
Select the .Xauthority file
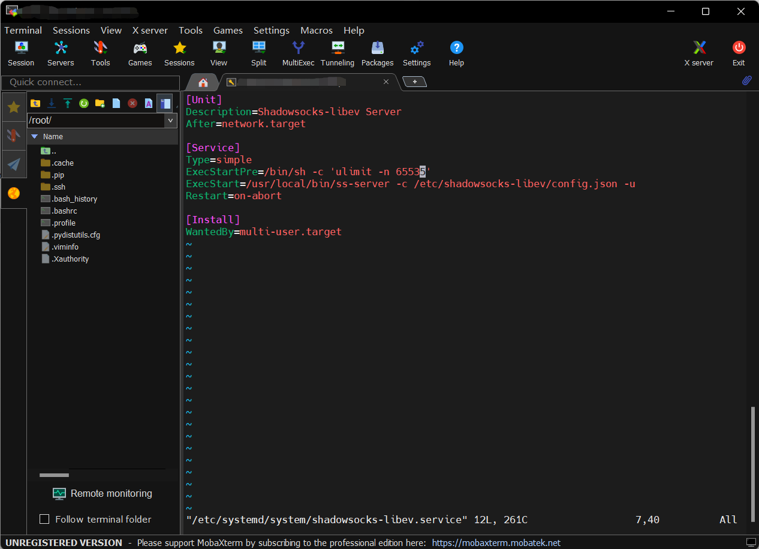65,259
